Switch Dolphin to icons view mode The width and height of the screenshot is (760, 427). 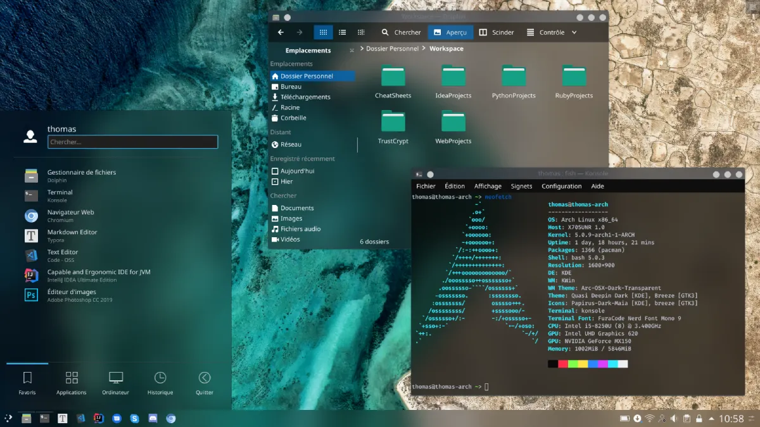323,32
